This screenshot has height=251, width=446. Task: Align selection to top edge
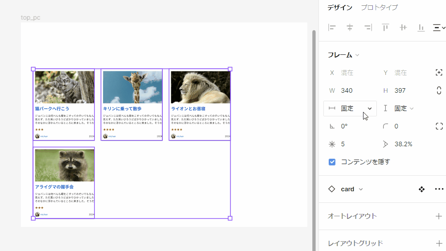coord(385,28)
